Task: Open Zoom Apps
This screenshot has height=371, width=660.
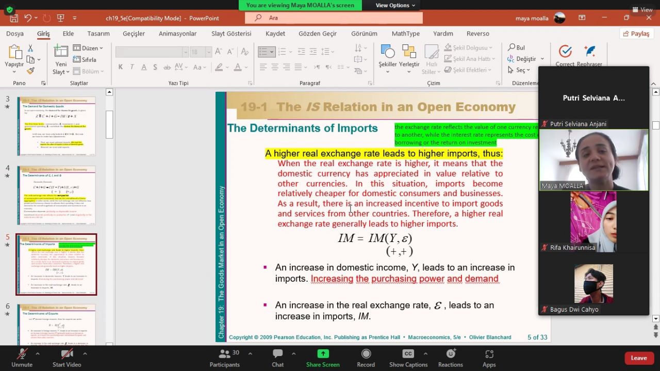Action: click(489, 358)
